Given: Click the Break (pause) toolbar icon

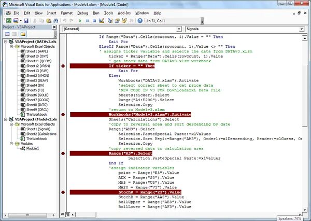Looking at the screenshot, I should [x=87, y=21].
